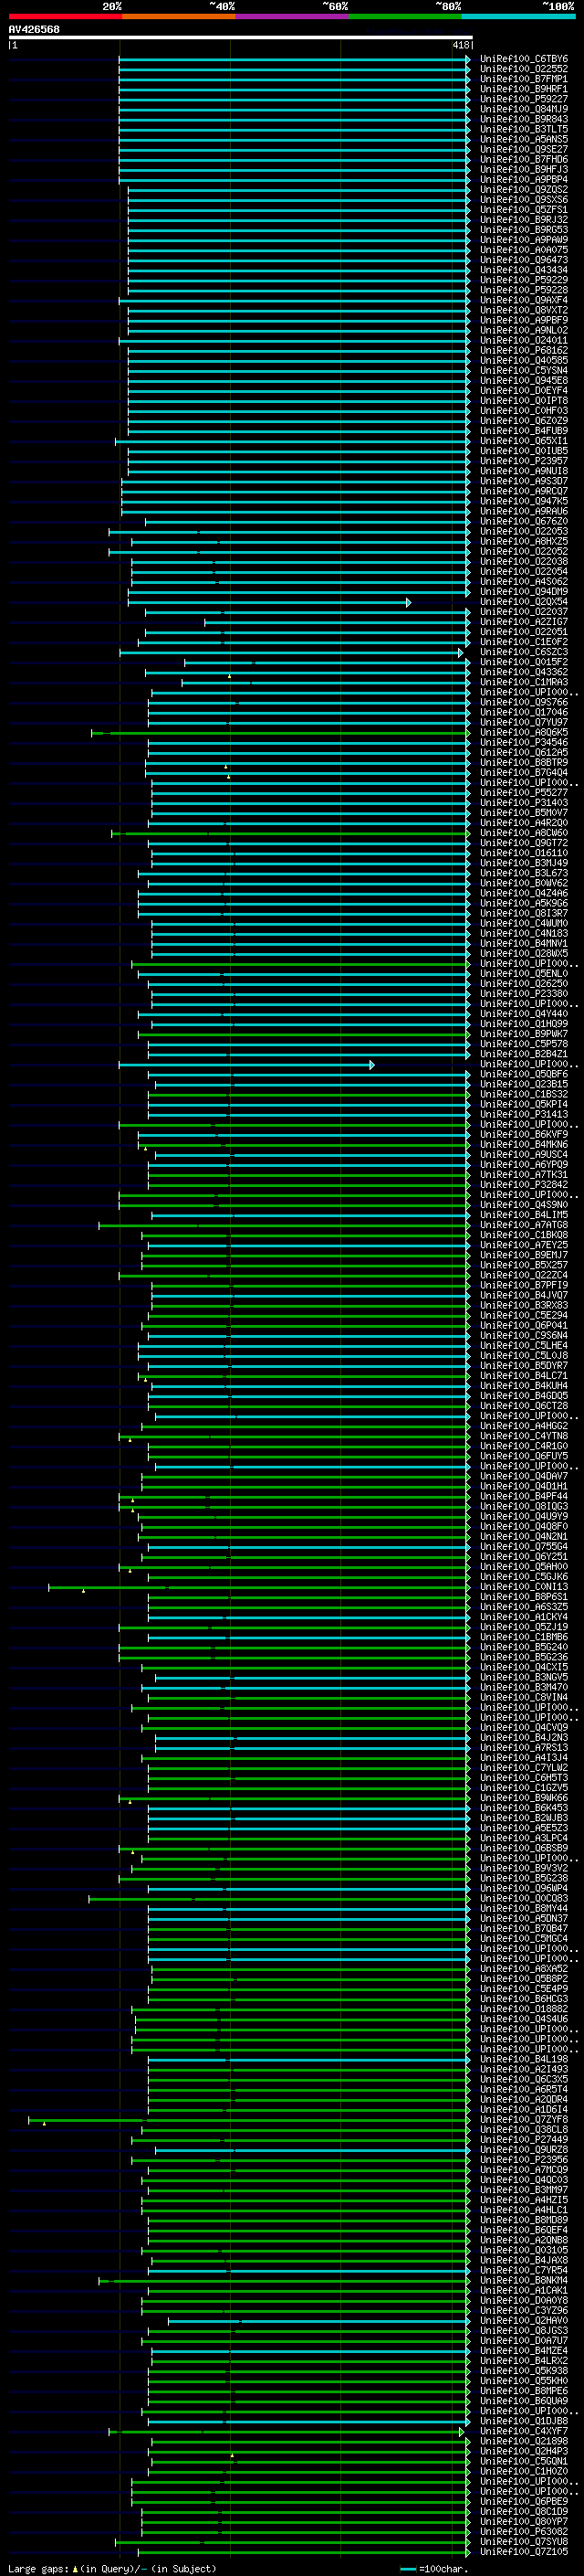The width and height of the screenshot is (584, 2576).
Task: Open the UniRef100_C6TBY6 hit
Action: 523,59
